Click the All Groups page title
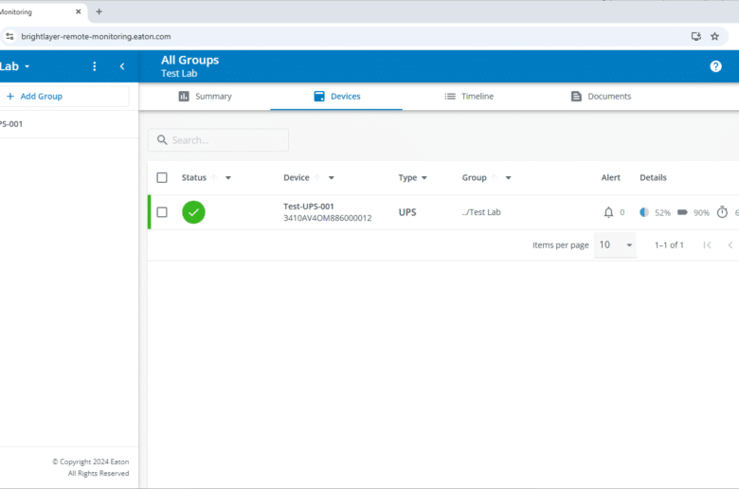Viewport: 739px width, 489px height. (x=189, y=61)
